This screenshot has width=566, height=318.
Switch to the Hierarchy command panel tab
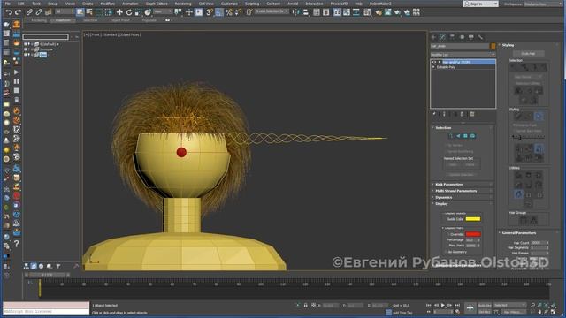(x=452, y=37)
